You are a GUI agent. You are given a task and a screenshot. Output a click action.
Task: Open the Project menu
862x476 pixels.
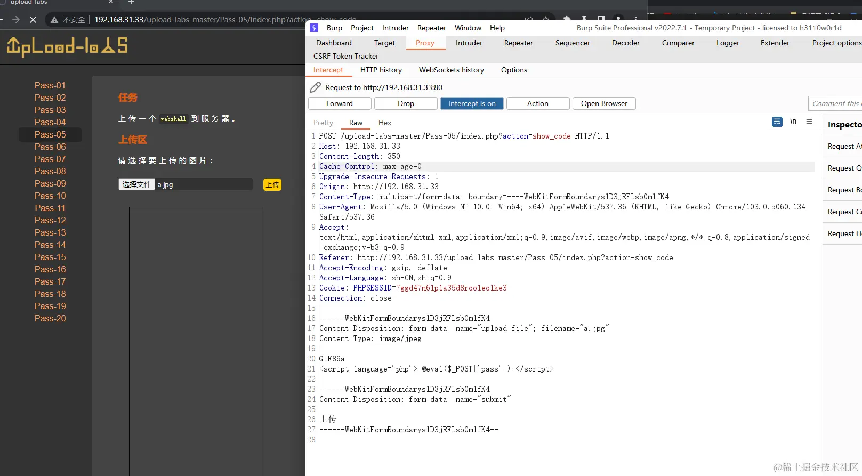coord(362,28)
